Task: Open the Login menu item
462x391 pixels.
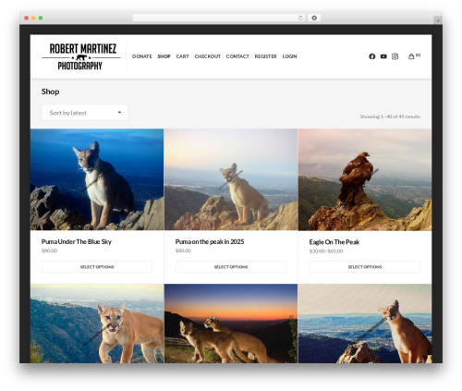Action: click(289, 56)
